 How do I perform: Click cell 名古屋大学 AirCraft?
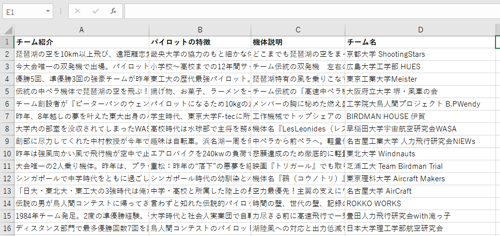420,191
